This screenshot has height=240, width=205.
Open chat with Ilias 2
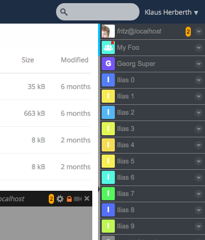click(x=153, y=113)
